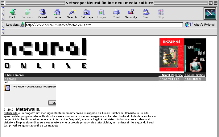Open the Back button history dropdown arrow
This screenshot has height=137, width=219.
(x=15, y=10)
